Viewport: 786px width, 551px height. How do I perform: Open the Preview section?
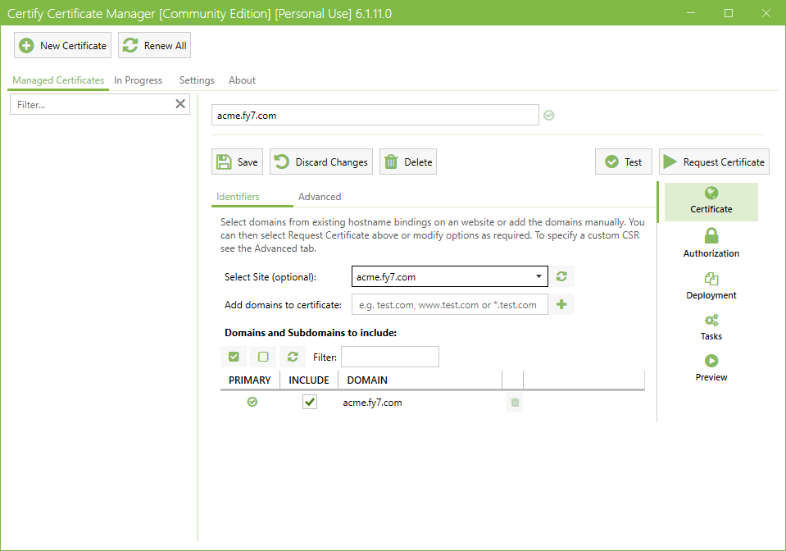[x=711, y=368]
